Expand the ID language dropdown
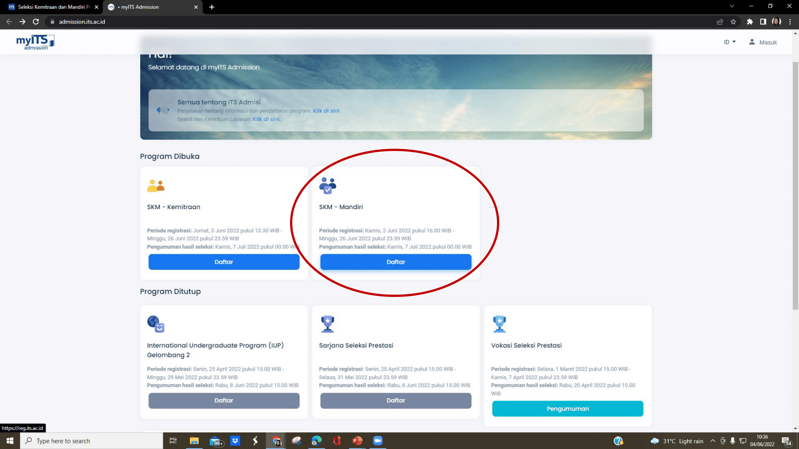The width and height of the screenshot is (799, 449). (x=729, y=42)
